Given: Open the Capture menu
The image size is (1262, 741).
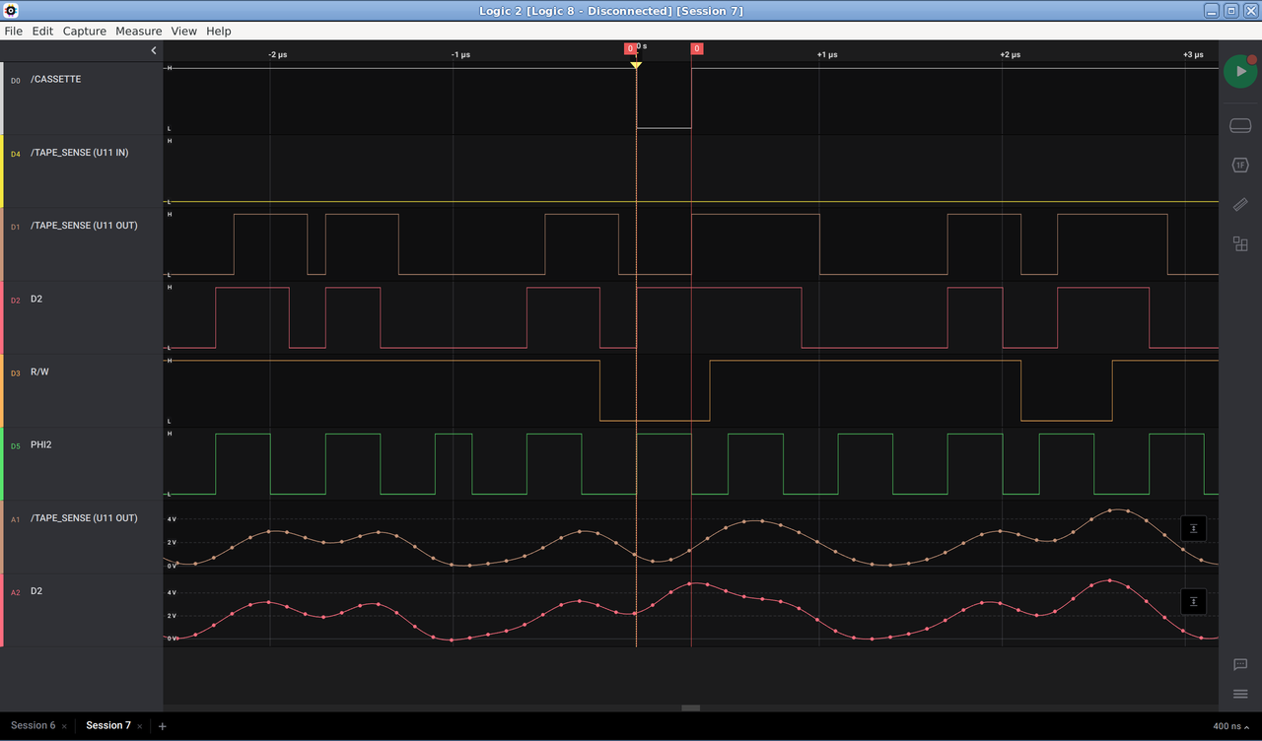Looking at the screenshot, I should pyautogui.click(x=85, y=32).
